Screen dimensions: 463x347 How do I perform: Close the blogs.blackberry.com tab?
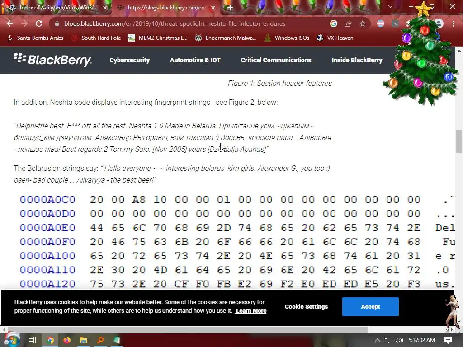coord(213,8)
